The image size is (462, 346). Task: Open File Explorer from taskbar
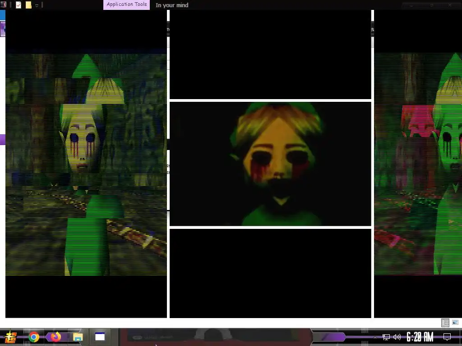tap(78, 337)
